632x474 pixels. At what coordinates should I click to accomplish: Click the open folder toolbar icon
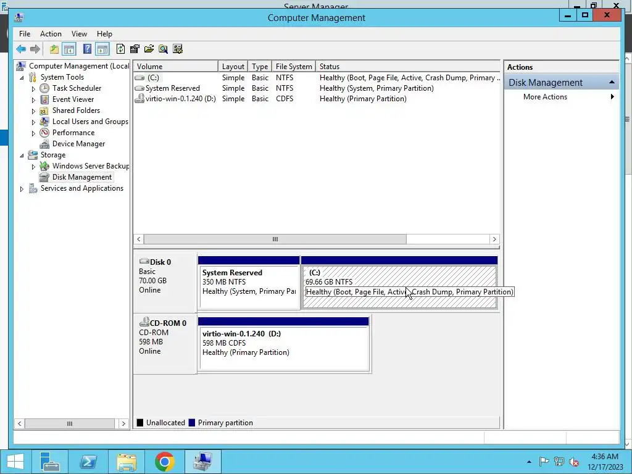[x=149, y=49]
